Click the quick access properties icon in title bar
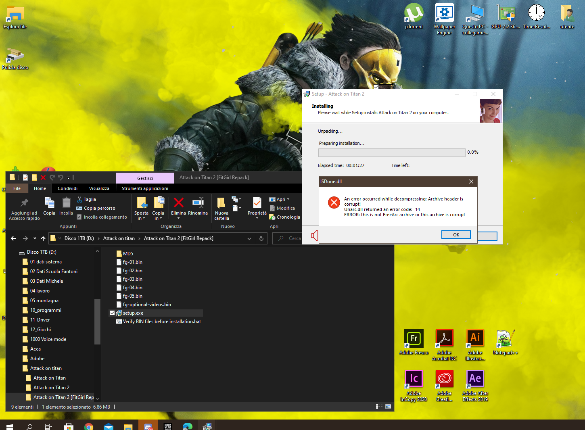Screen dimensions: 585x430 (25, 177)
